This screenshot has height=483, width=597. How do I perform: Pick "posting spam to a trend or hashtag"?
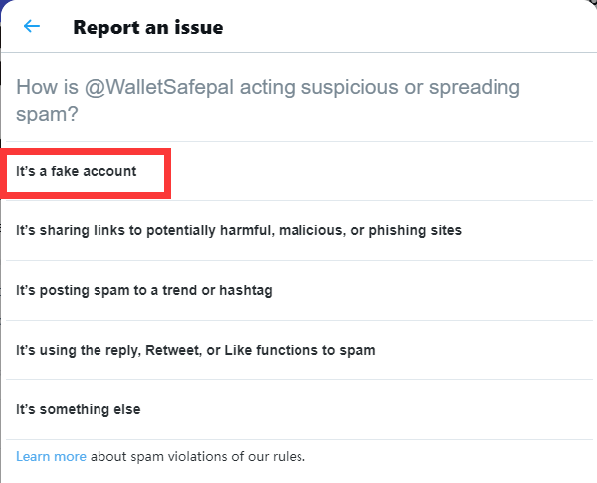(144, 290)
